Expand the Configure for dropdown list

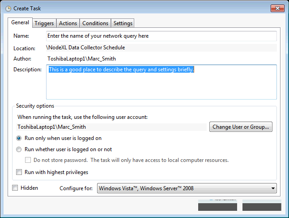[x=187, y=188]
